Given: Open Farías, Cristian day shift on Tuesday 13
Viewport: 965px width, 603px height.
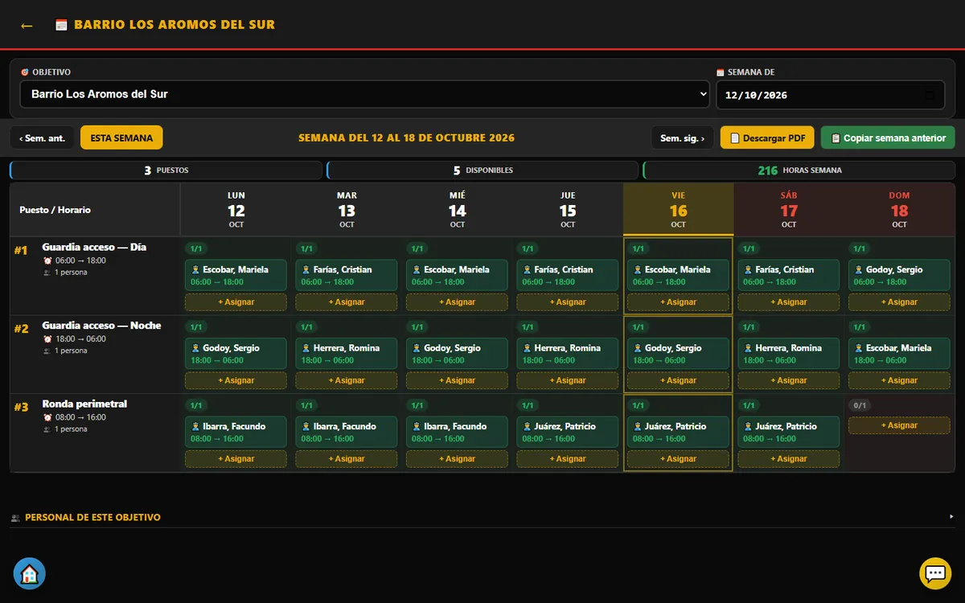Looking at the screenshot, I should 346,275.
